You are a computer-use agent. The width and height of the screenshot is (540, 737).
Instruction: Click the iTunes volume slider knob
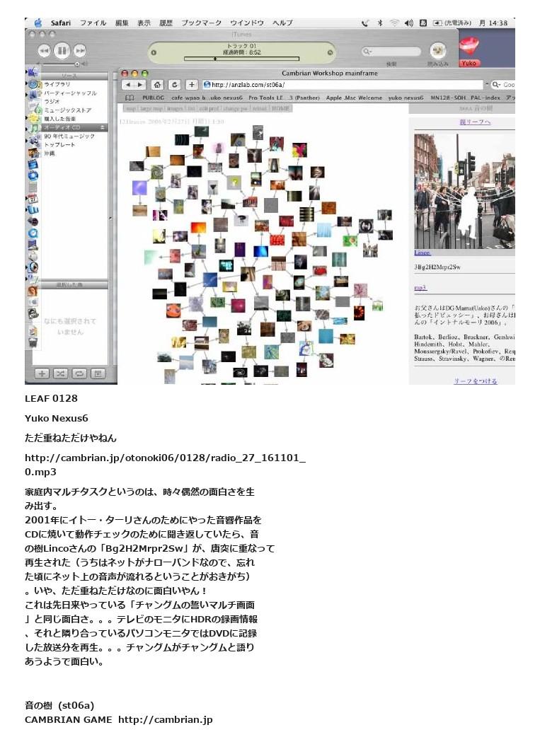pyautogui.click(x=76, y=64)
